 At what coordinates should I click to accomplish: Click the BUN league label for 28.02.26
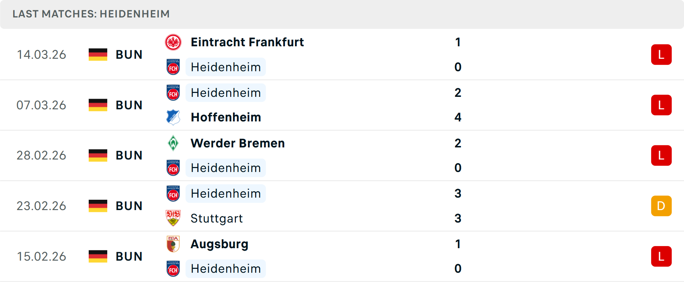[x=129, y=156]
